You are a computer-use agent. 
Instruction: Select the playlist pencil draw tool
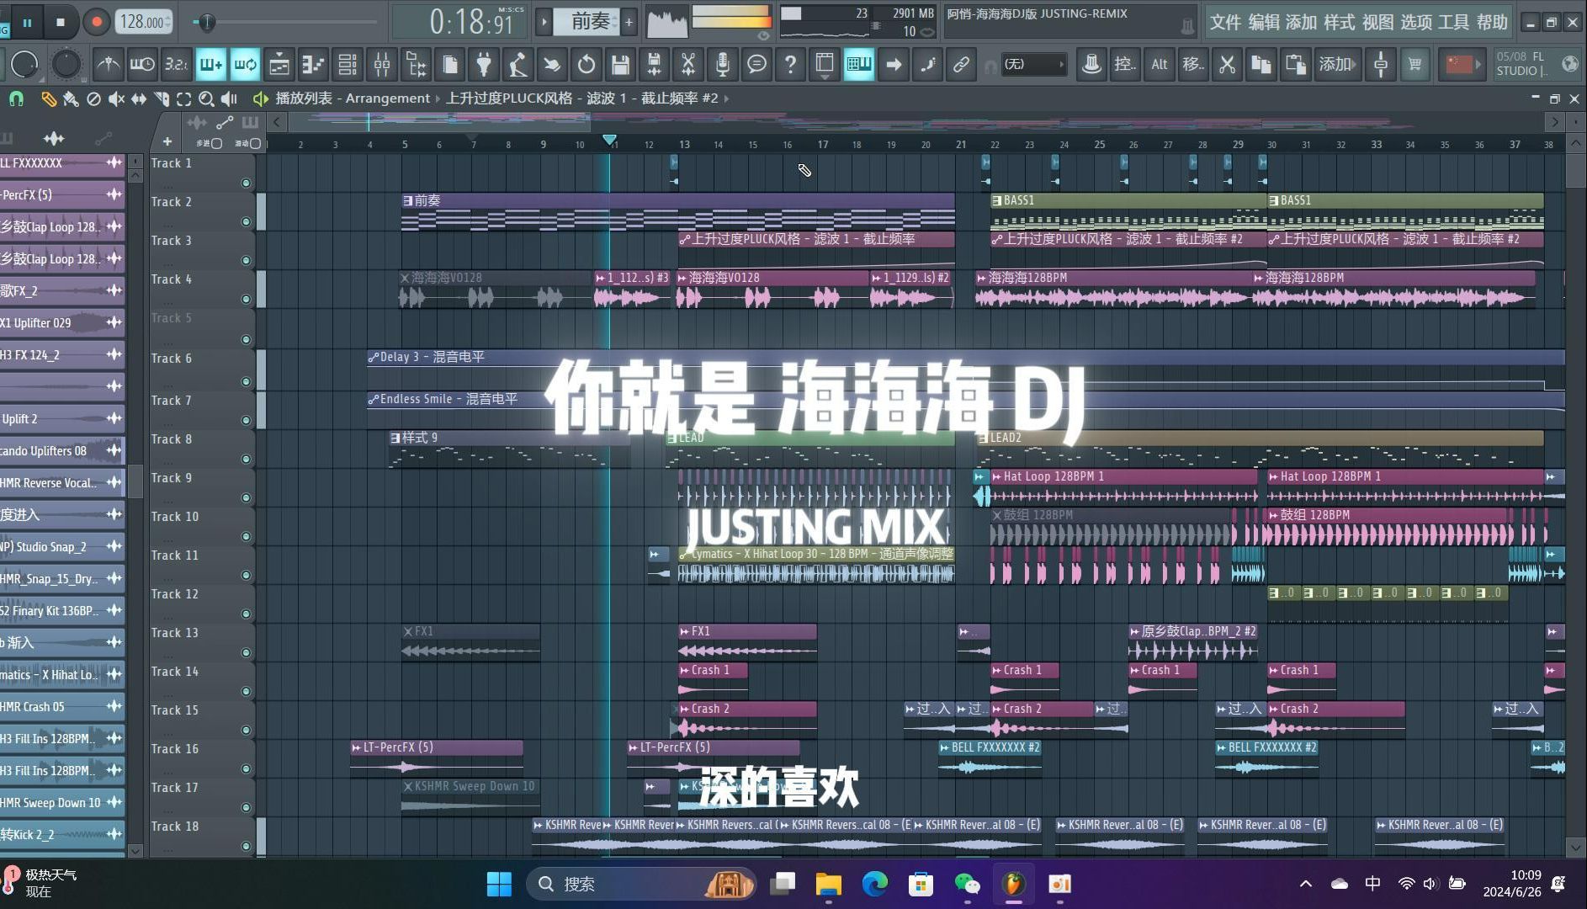[49, 98]
